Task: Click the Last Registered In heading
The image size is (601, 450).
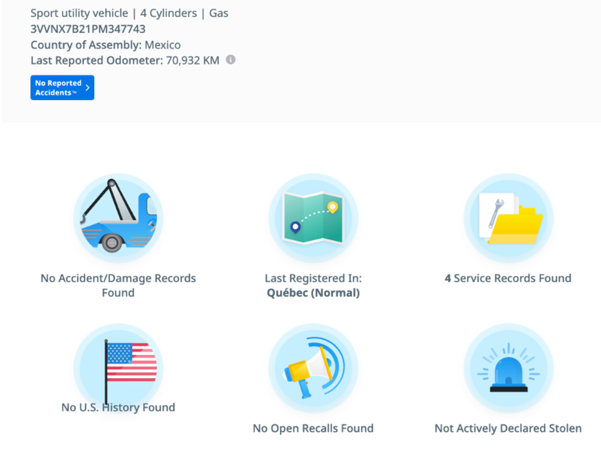Action: pyautogui.click(x=313, y=278)
